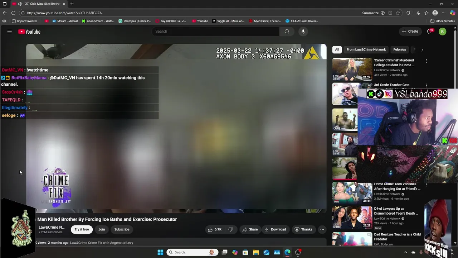Select From Law&Crime Network chip
Screen dimensions: 458x258
point(366,50)
